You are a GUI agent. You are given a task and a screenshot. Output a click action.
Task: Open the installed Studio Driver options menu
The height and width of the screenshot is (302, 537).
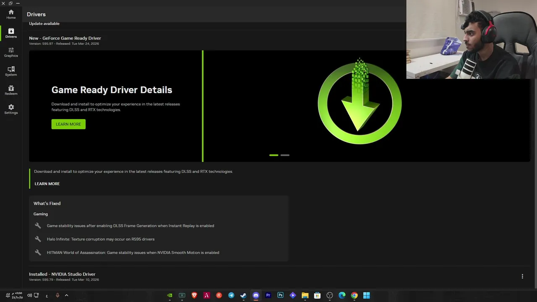click(x=522, y=276)
